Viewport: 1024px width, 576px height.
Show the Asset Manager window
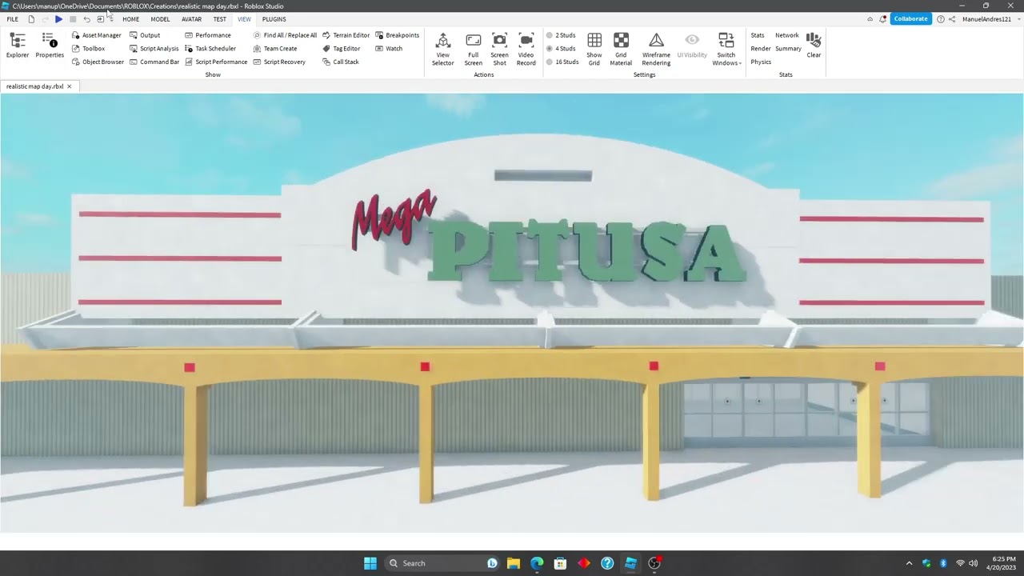(96, 35)
